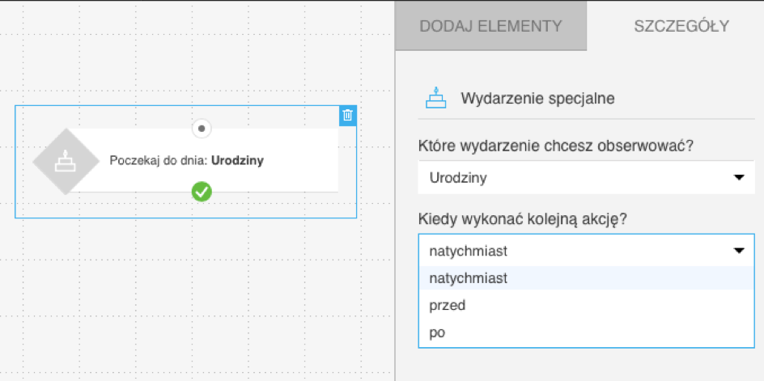The image size is (764, 381).
Task: Open the Urodziny event dropdown
Action: click(x=579, y=178)
